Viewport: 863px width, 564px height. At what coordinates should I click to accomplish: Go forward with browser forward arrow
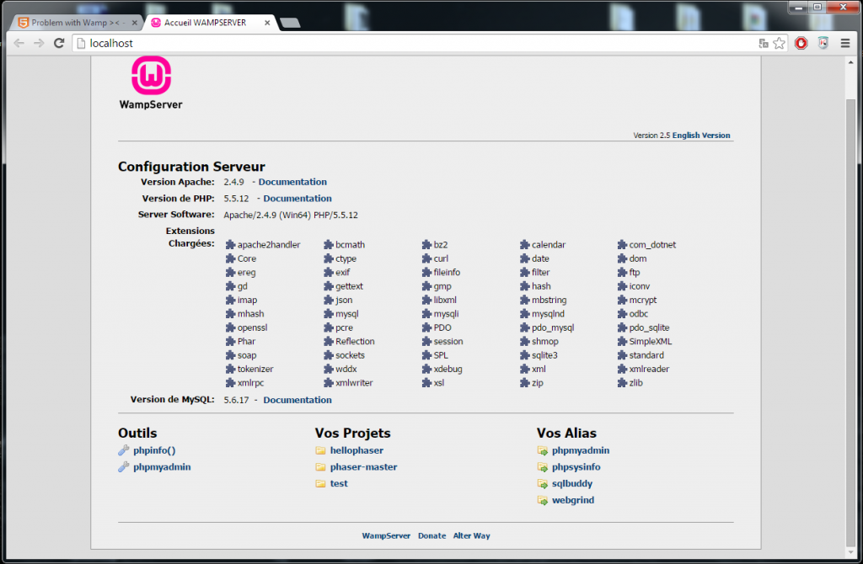39,43
